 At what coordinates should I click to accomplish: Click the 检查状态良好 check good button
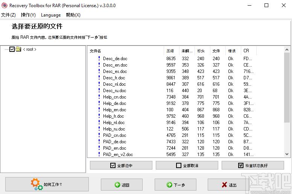253,165
